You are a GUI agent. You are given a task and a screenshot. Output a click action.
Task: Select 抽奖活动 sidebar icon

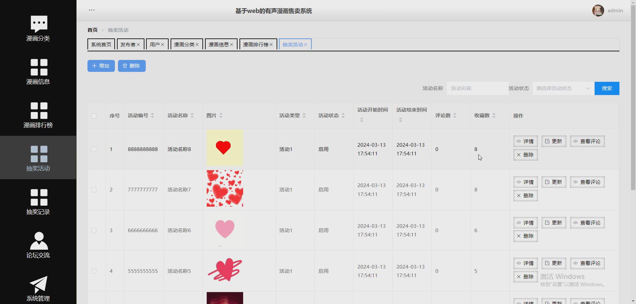39,154
